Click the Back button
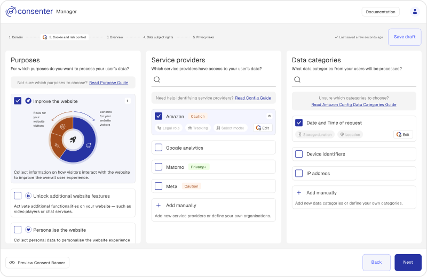The width and height of the screenshot is (427, 277). point(376,262)
